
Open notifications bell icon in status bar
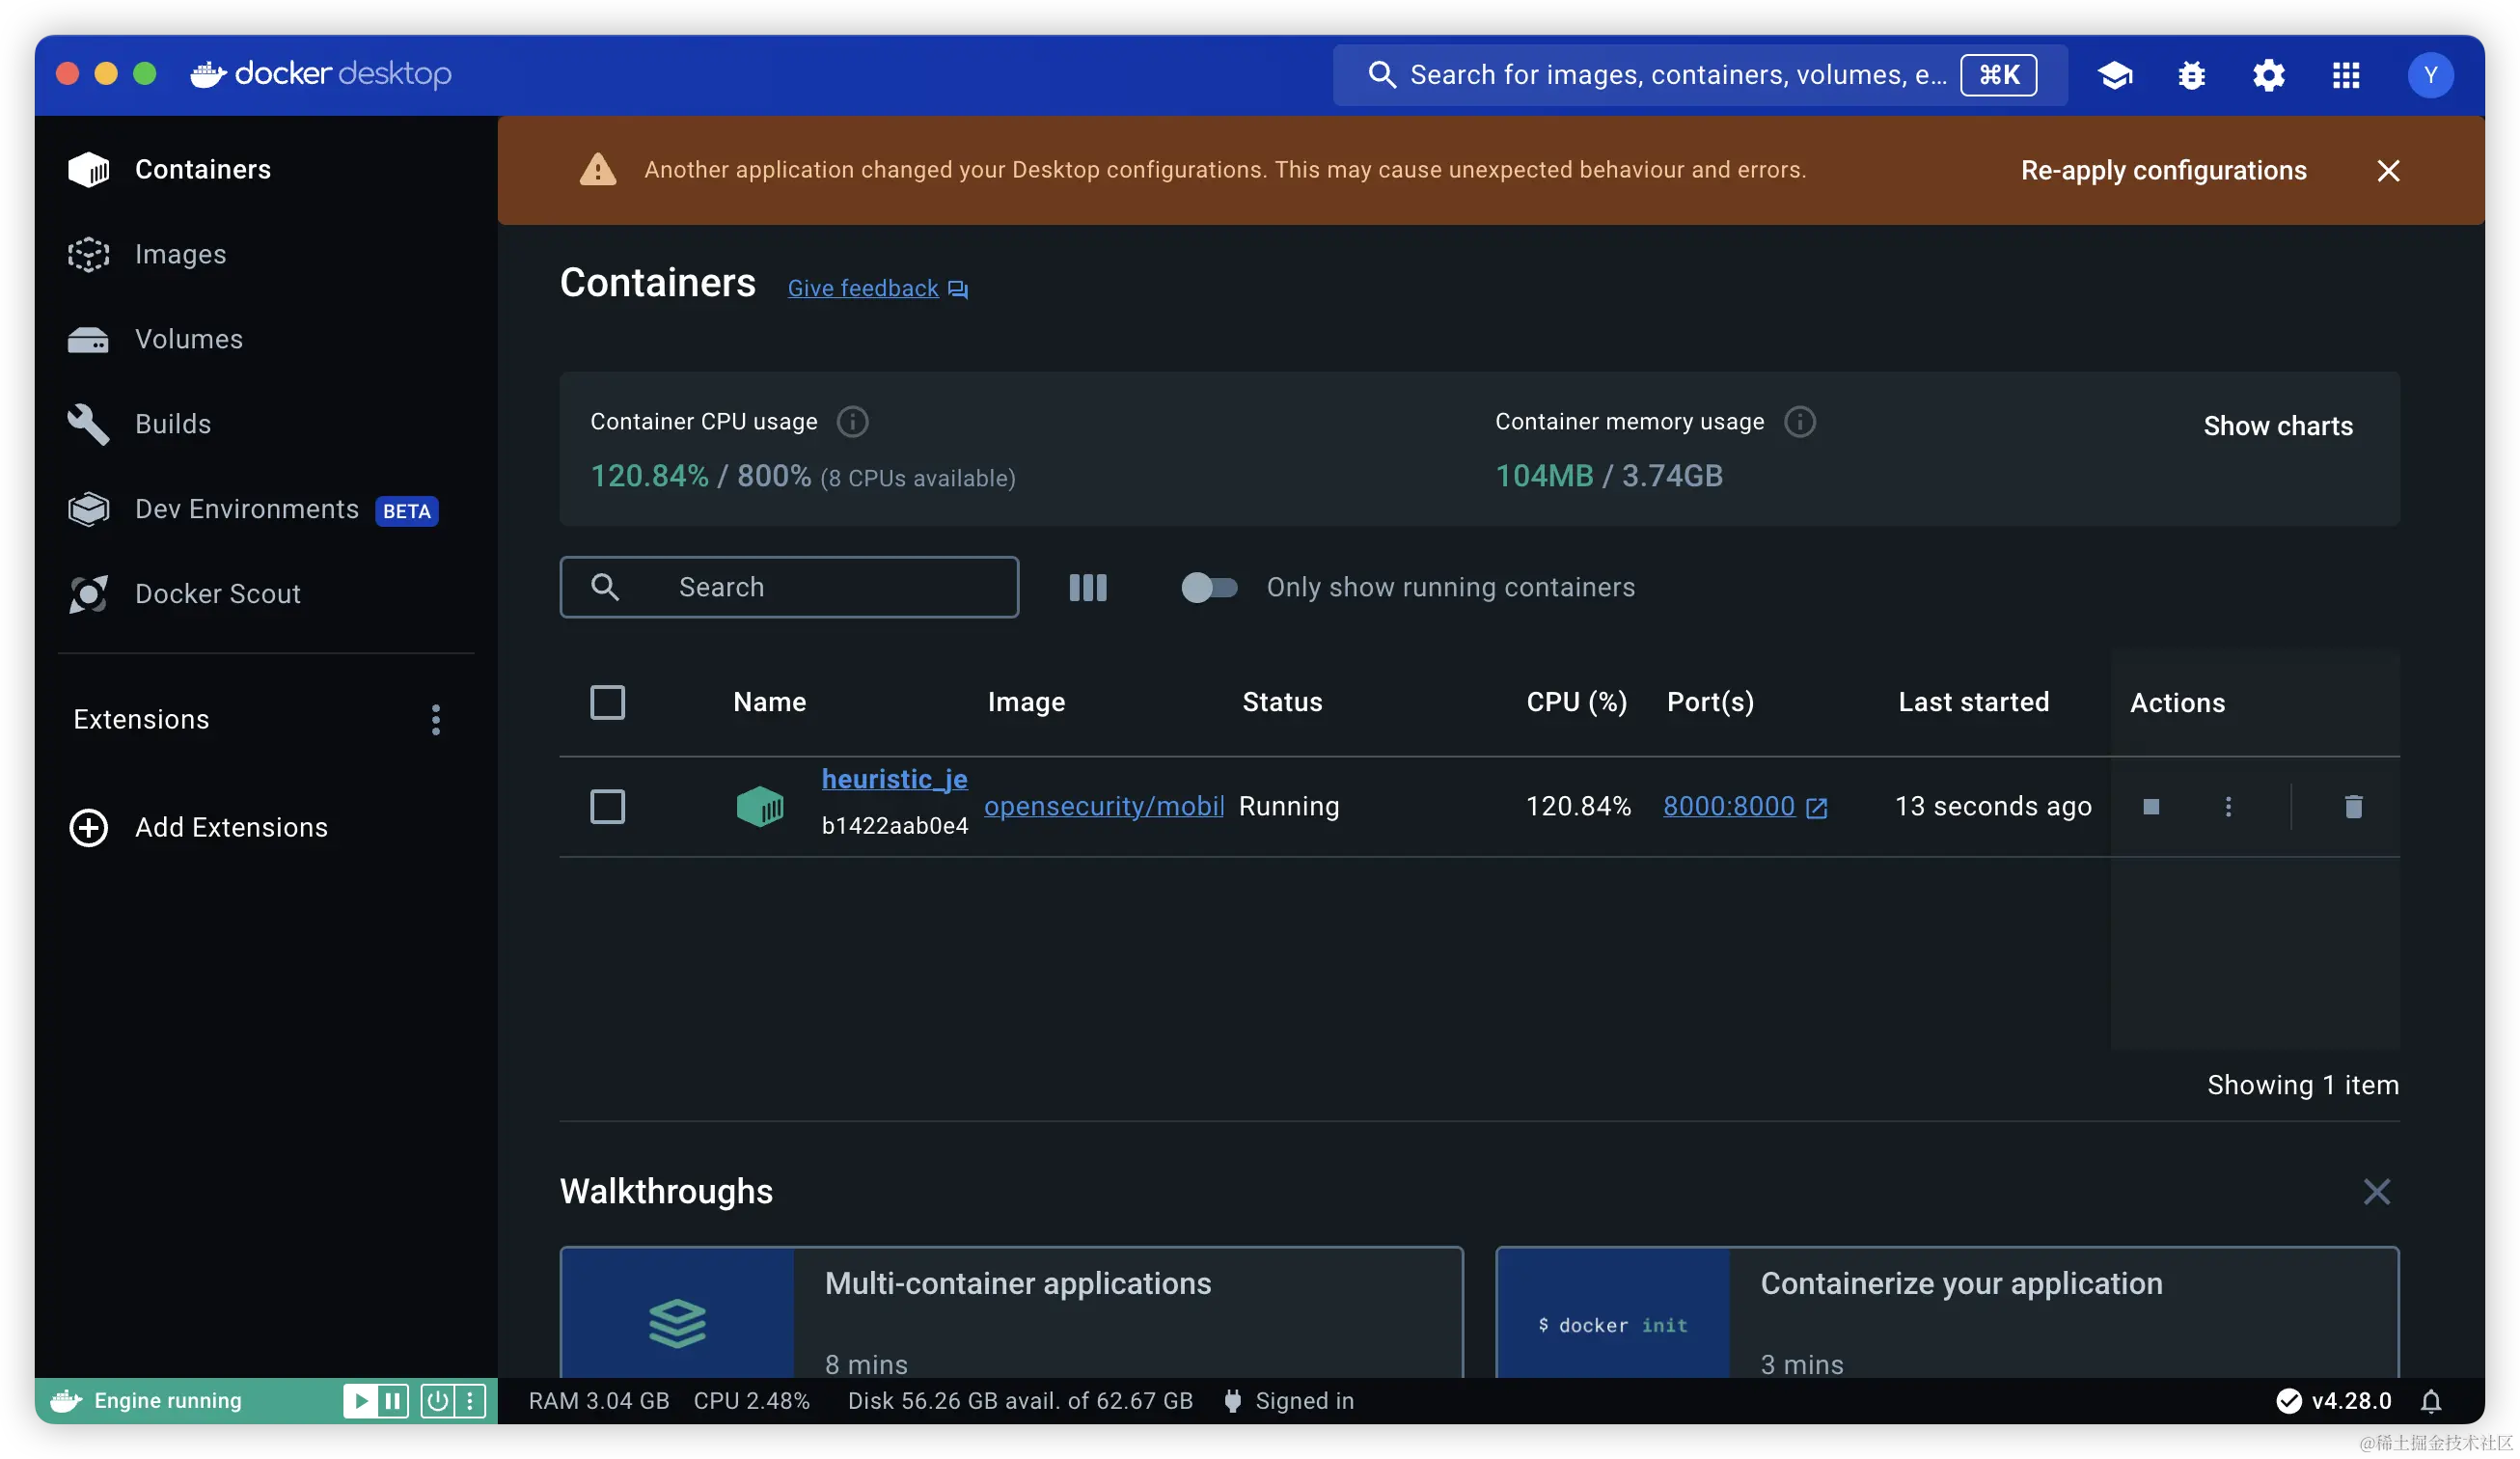click(x=2431, y=1401)
